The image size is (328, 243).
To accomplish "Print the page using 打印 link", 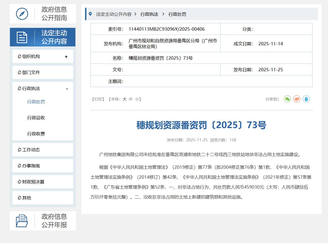I will 98,99.
